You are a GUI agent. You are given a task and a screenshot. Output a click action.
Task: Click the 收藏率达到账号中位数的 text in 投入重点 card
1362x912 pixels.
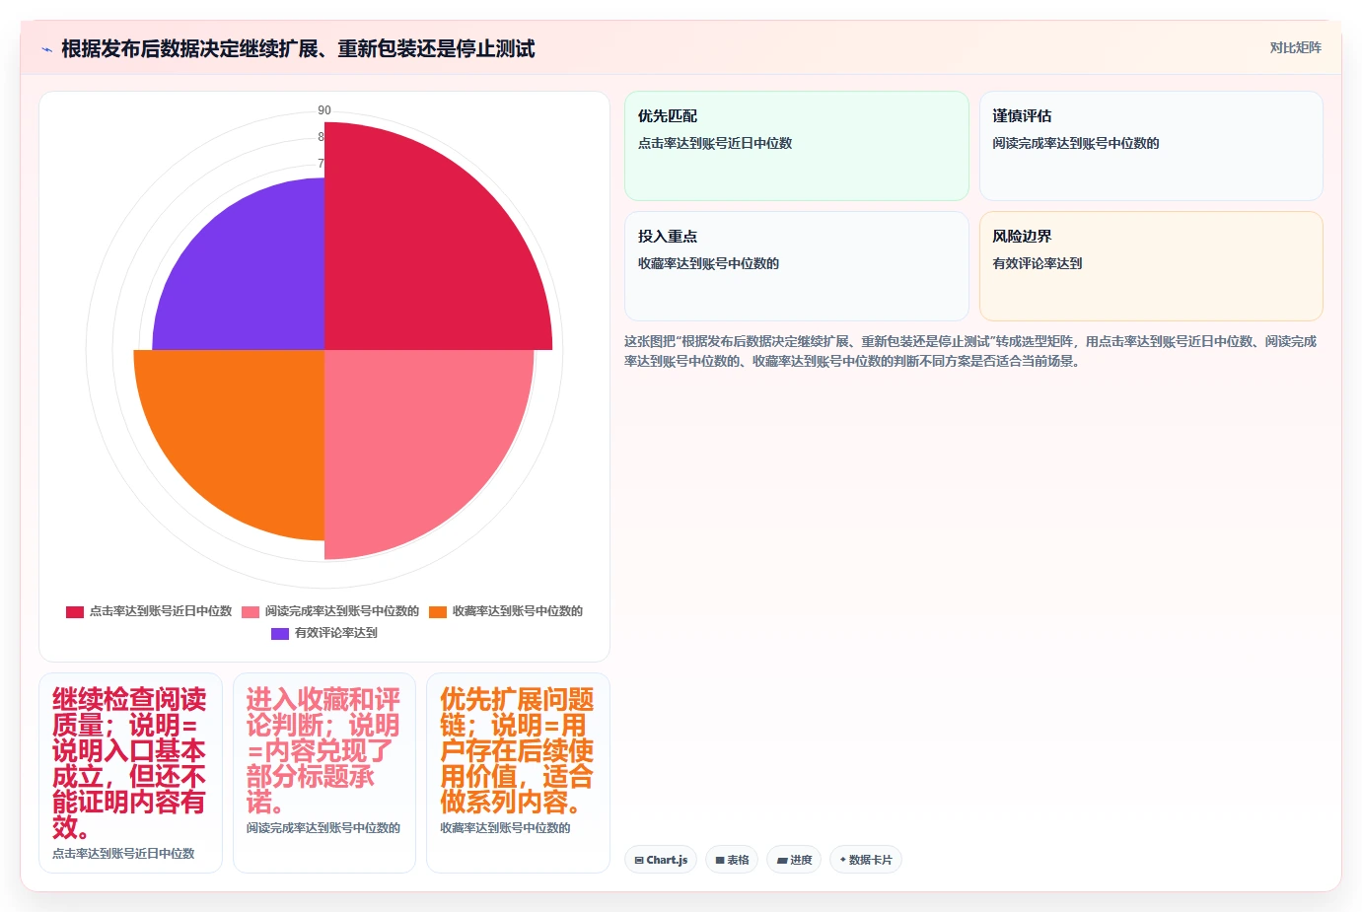tap(708, 263)
